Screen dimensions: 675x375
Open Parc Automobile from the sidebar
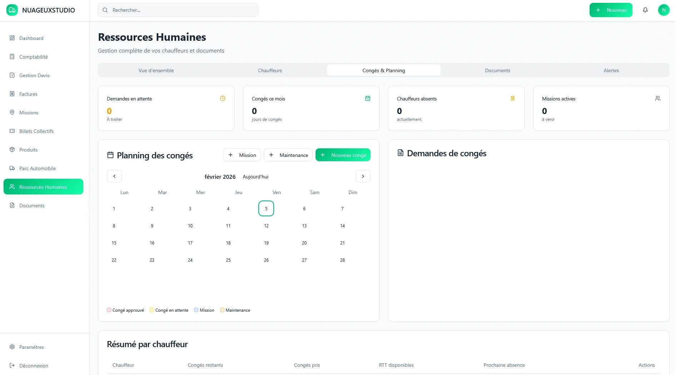(38, 168)
